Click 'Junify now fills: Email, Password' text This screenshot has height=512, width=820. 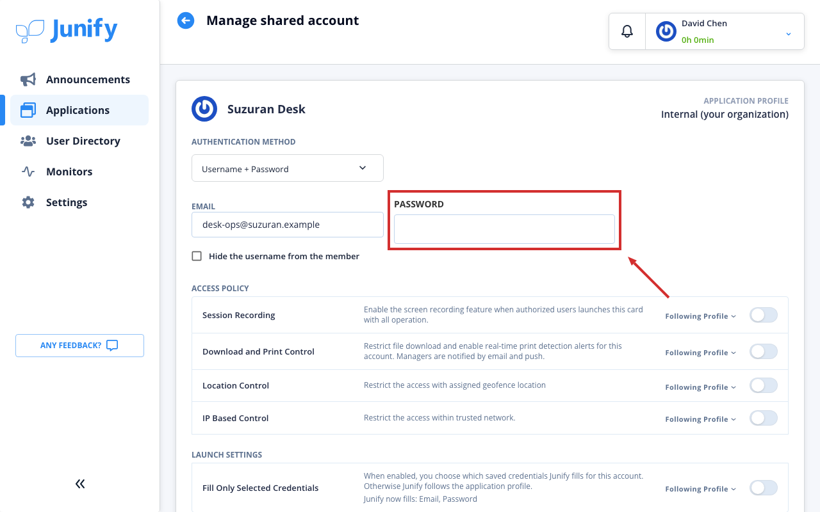coord(420,499)
